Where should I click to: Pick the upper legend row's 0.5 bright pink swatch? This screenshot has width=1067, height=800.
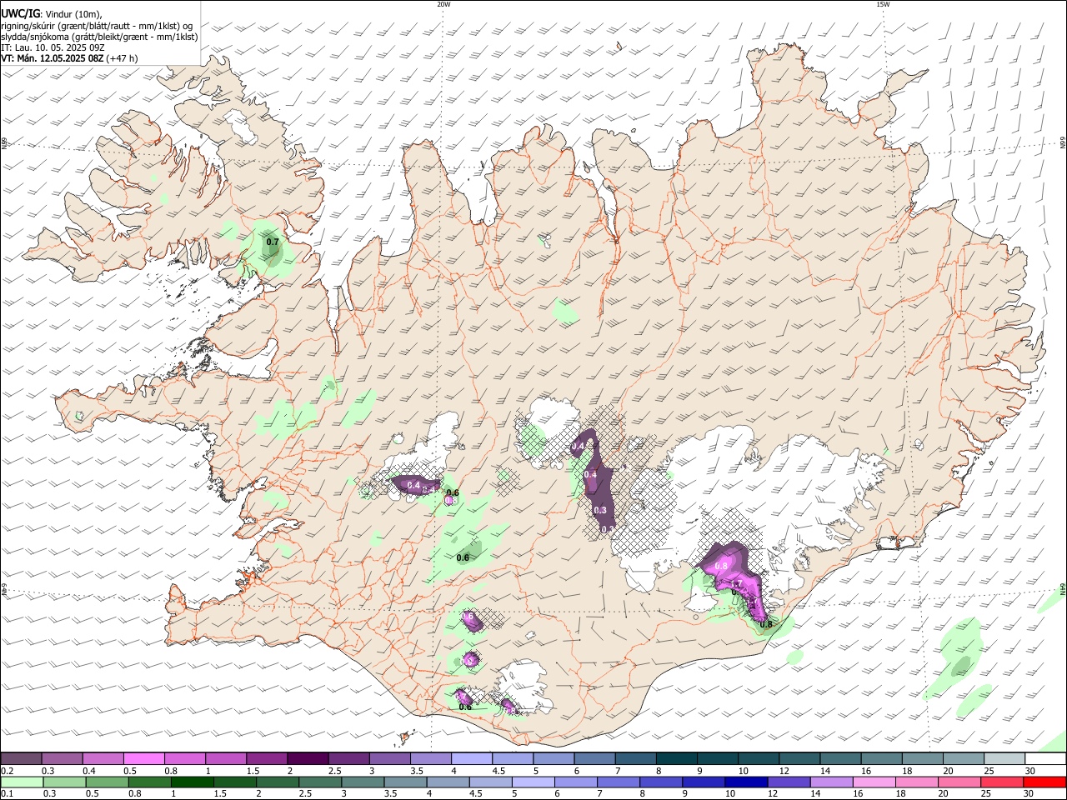143,759
